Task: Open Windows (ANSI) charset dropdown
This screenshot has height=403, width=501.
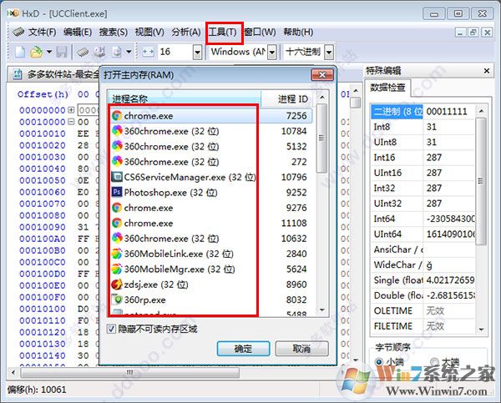Action: 272,52
